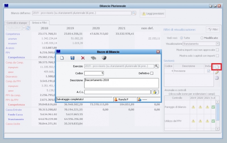
Task: Delete the draft using the red X icon
Action: [83, 58]
